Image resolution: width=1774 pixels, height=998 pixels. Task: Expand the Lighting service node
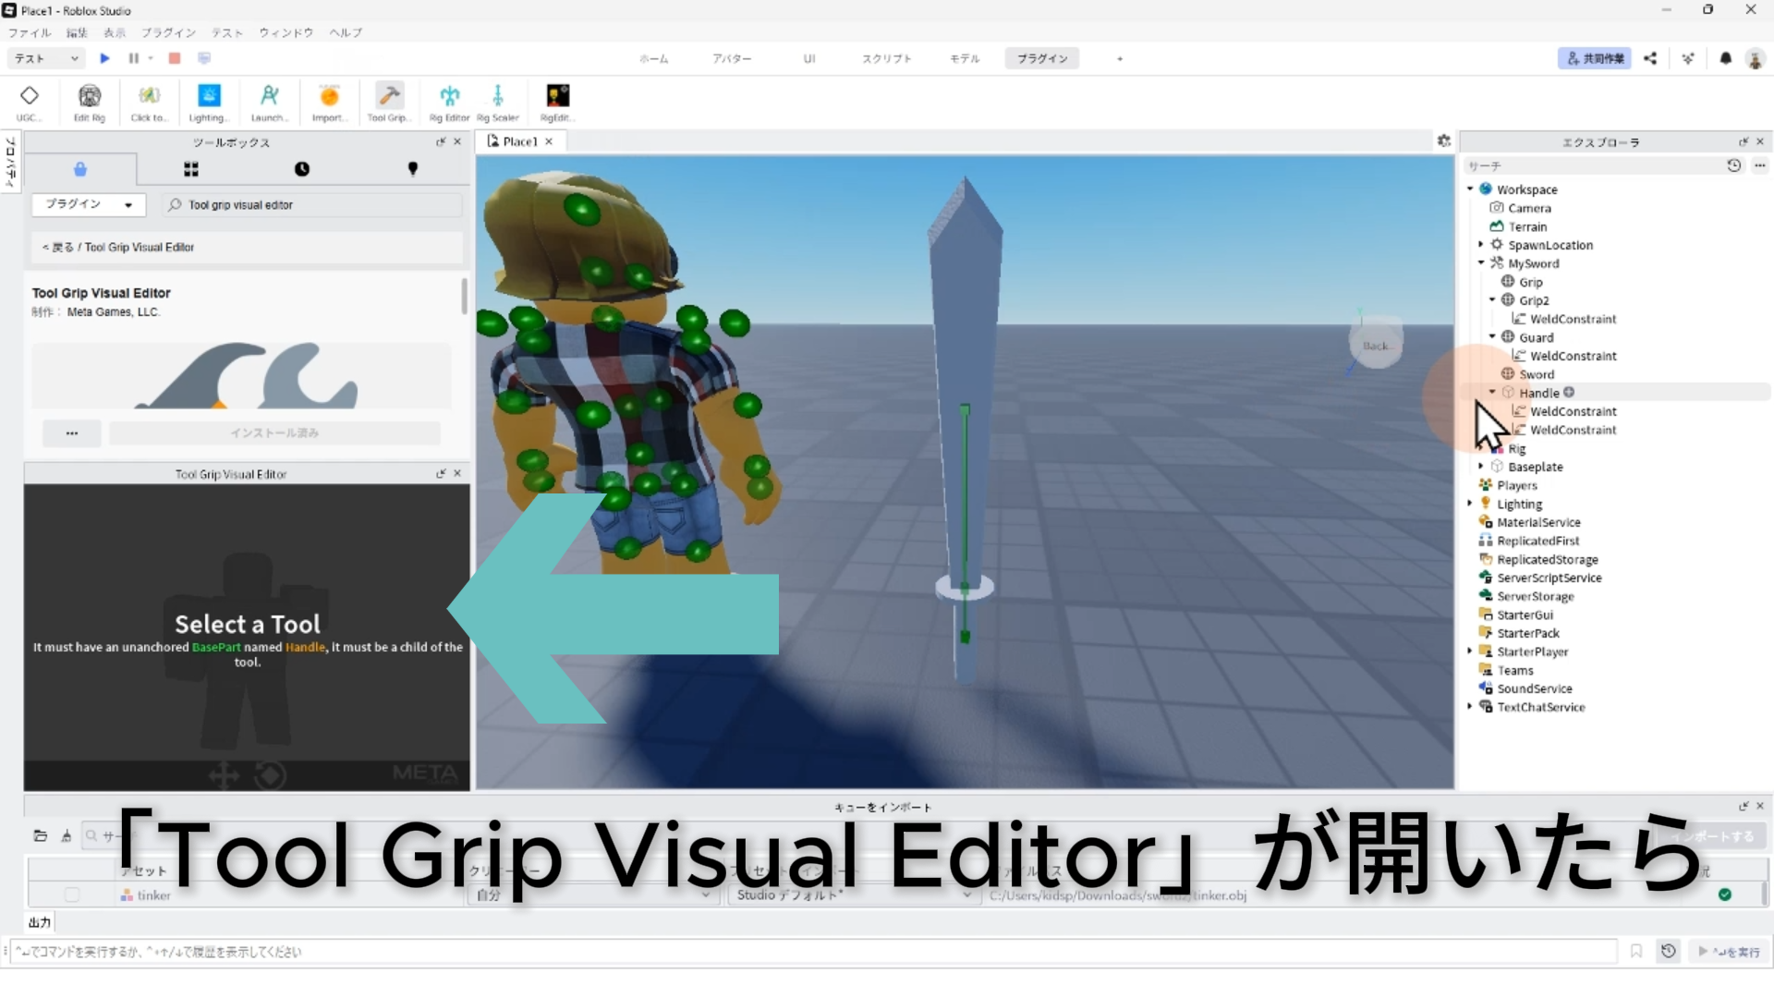(1470, 504)
